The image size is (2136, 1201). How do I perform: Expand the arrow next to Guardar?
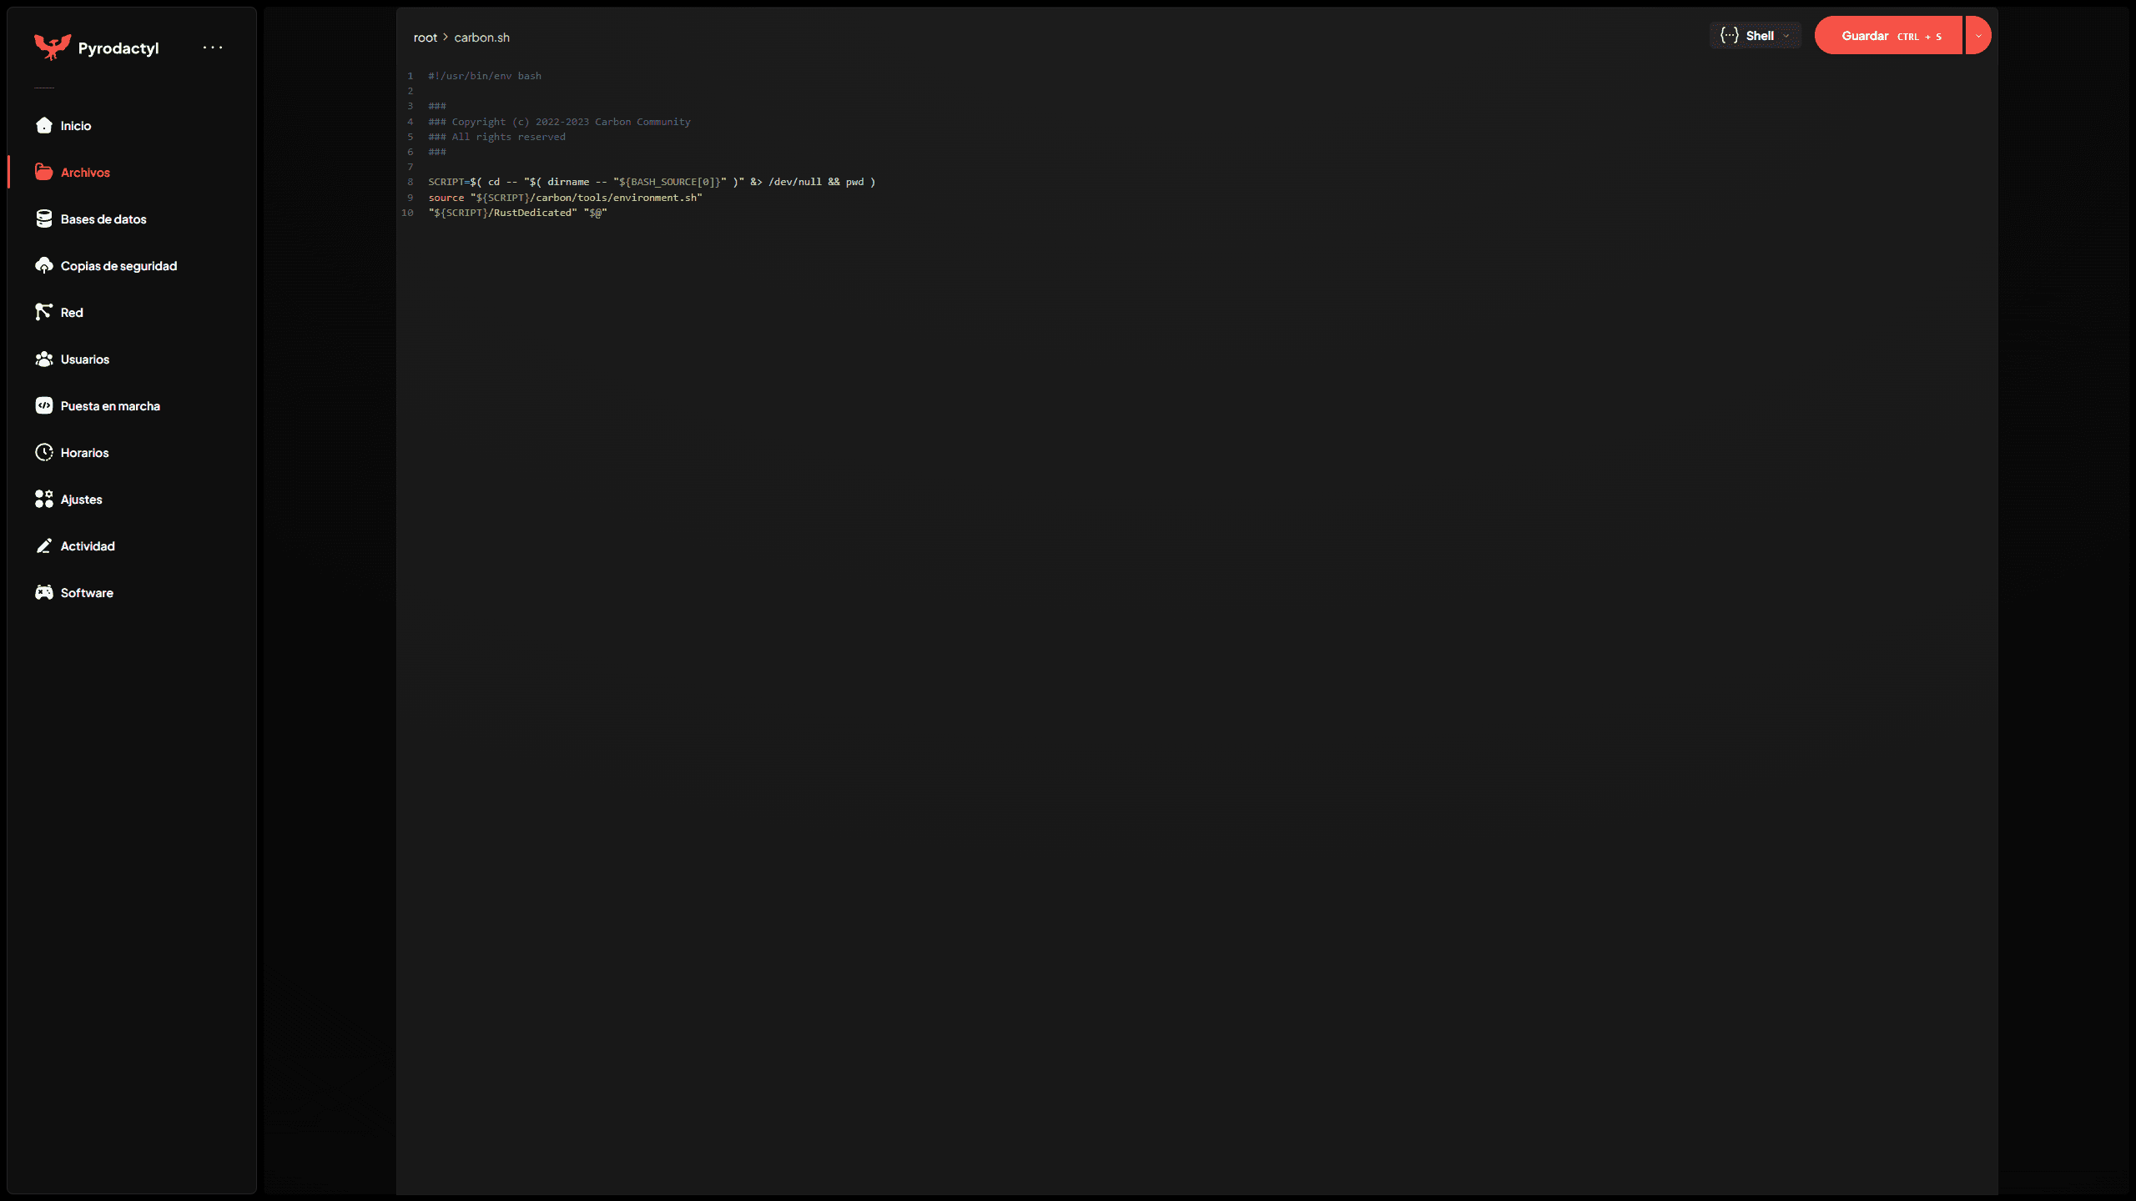(1977, 36)
